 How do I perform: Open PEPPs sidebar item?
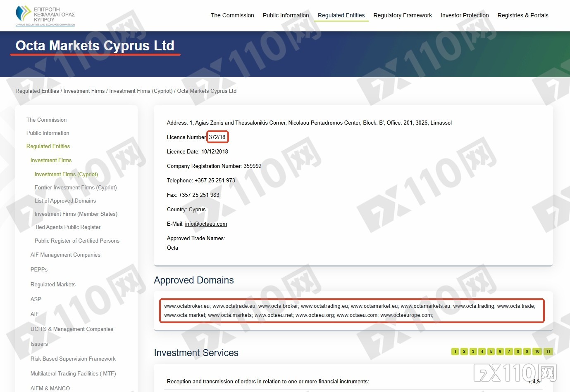39,269
